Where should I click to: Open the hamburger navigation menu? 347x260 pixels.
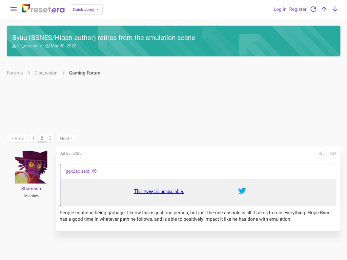tap(14, 9)
